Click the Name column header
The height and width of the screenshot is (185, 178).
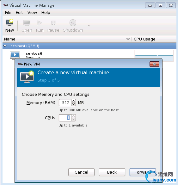coord(67,39)
